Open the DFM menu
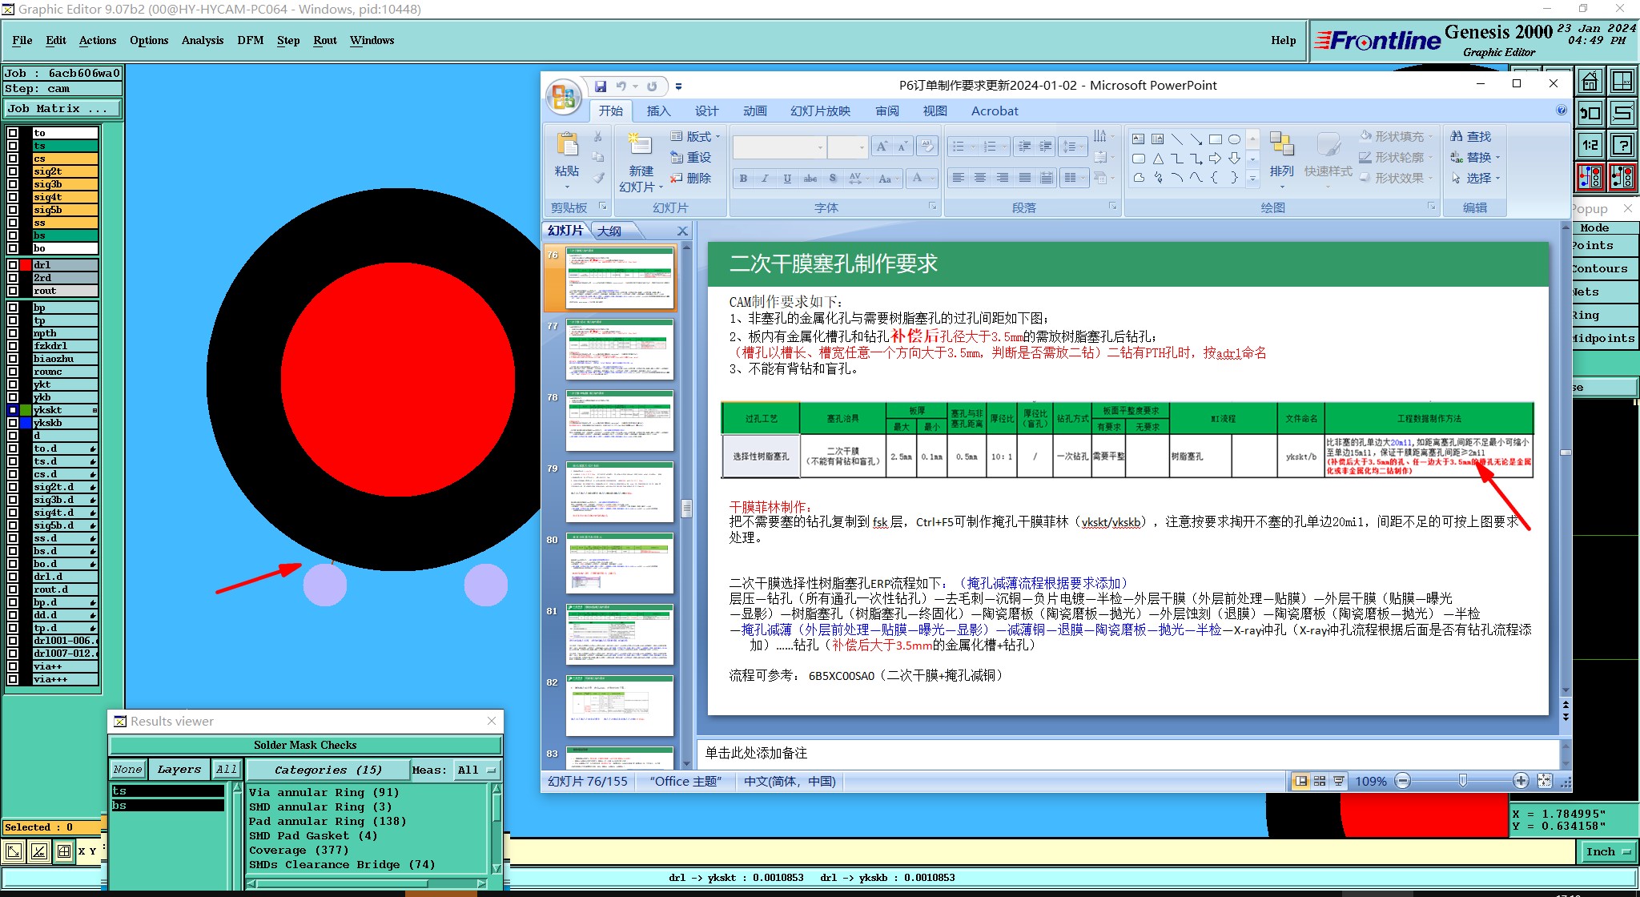Screen dimensions: 1640x897 pyautogui.click(x=250, y=40)
